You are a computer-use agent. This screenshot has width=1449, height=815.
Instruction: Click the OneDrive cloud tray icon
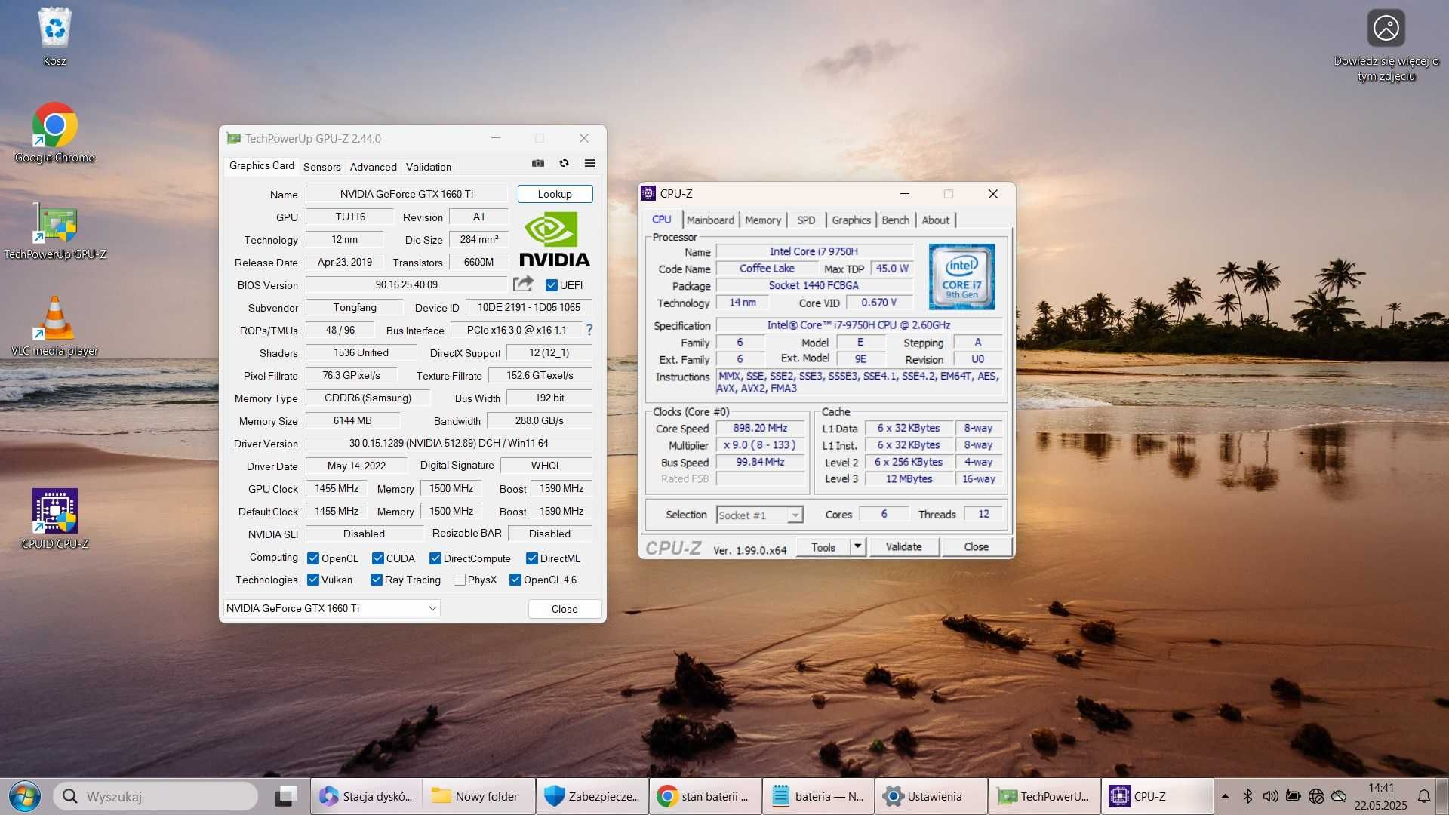coord(1340,796)
